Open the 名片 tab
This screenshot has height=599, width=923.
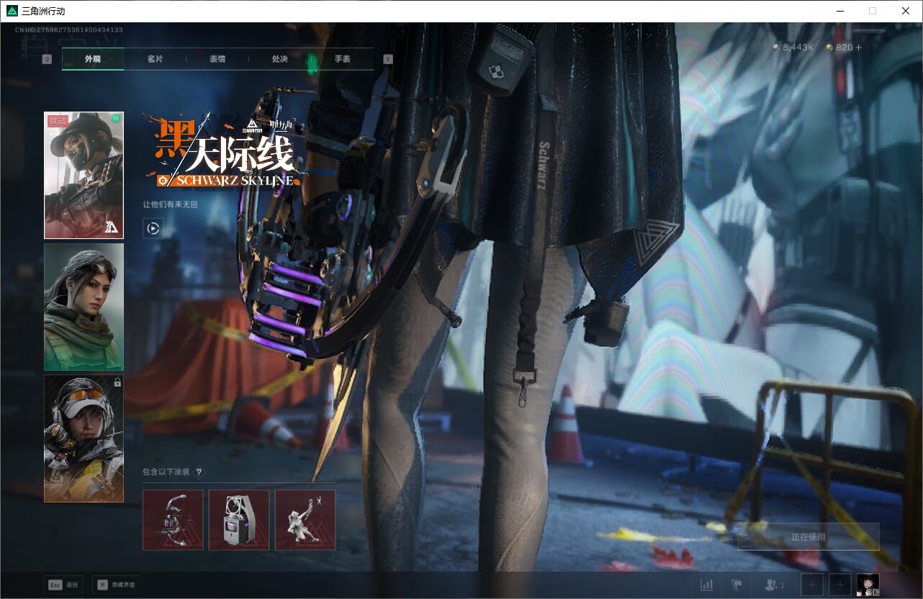click(155, 59)
